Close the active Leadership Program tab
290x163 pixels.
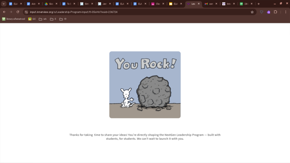pyautogui.click(x=199, y=4)
